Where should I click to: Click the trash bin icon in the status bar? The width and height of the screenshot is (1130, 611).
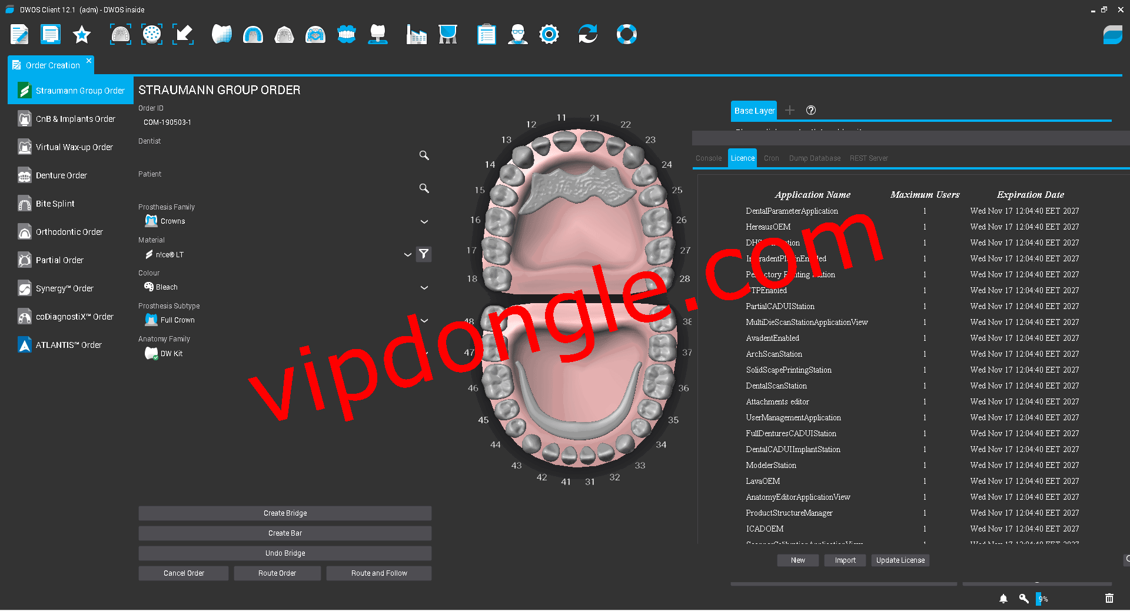(1110, 599)
